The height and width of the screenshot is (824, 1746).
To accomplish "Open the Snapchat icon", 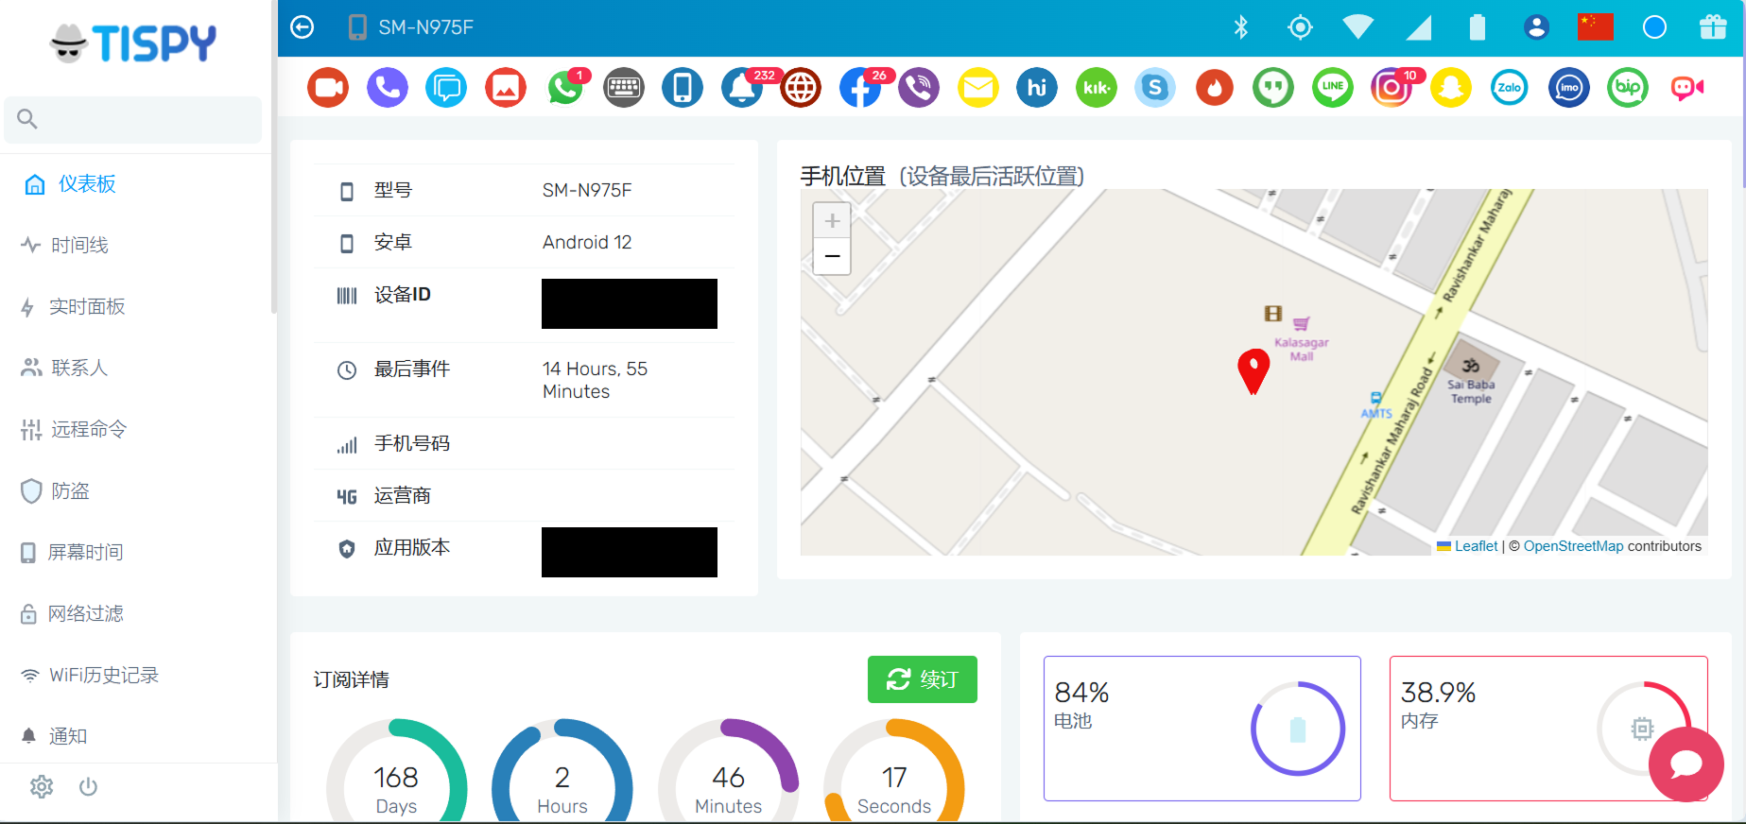I will tap(1451, 88).
